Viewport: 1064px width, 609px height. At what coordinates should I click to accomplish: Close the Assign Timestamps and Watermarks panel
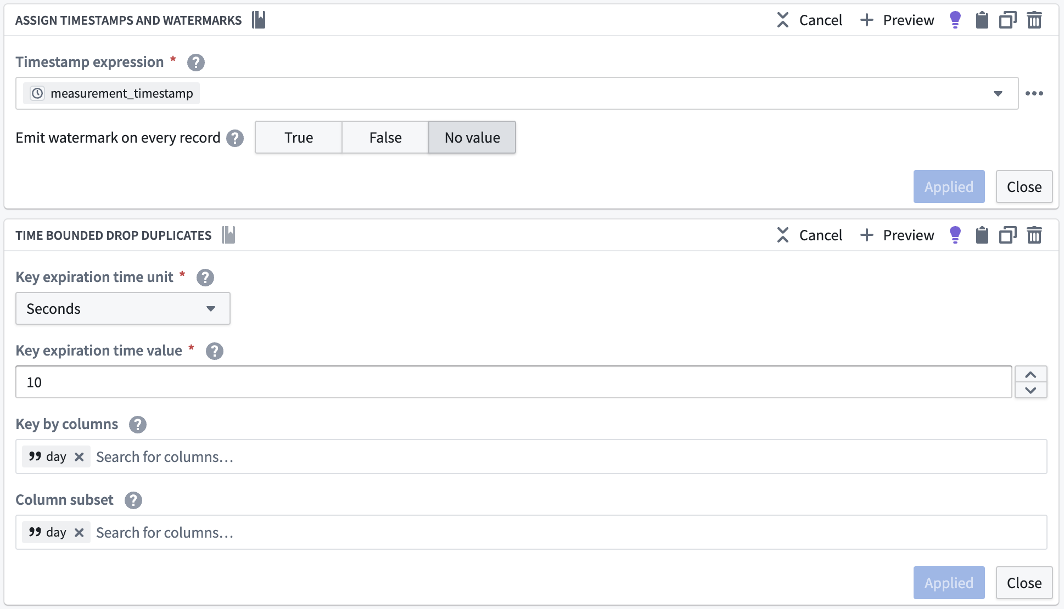pos(1024,187)
